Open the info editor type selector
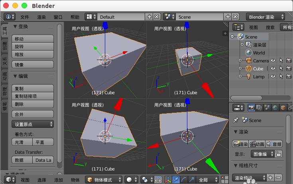This screenshot has width=293, height=184. 9,17
